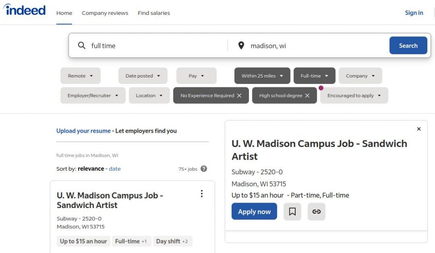Expand the Location filter dropdown
435x253 pixels.
coord(149,95)
